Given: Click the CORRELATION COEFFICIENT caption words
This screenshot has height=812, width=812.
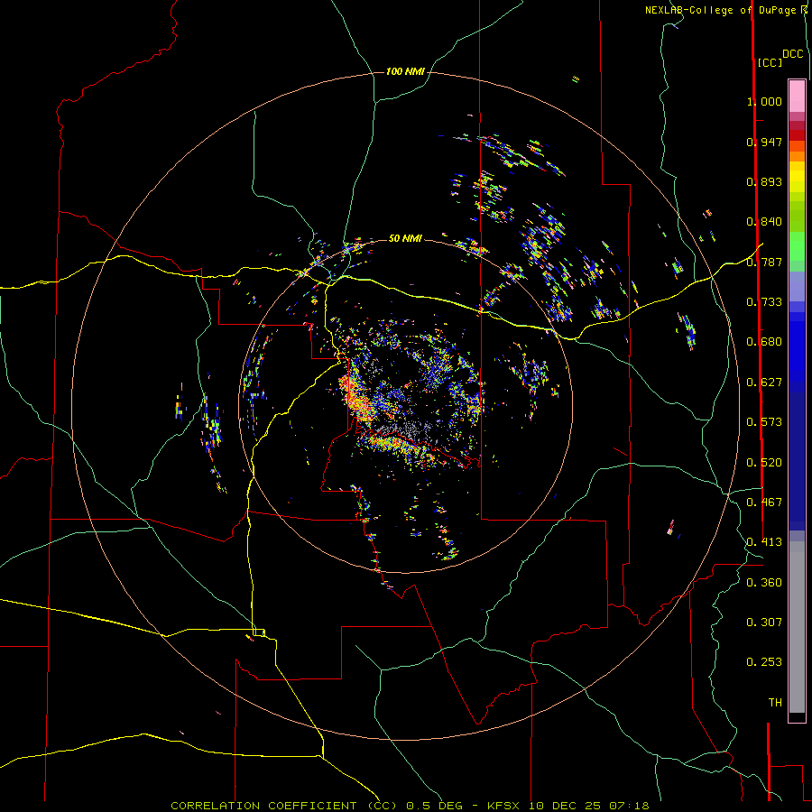Looking at the screenshot, I should [267, 806].
